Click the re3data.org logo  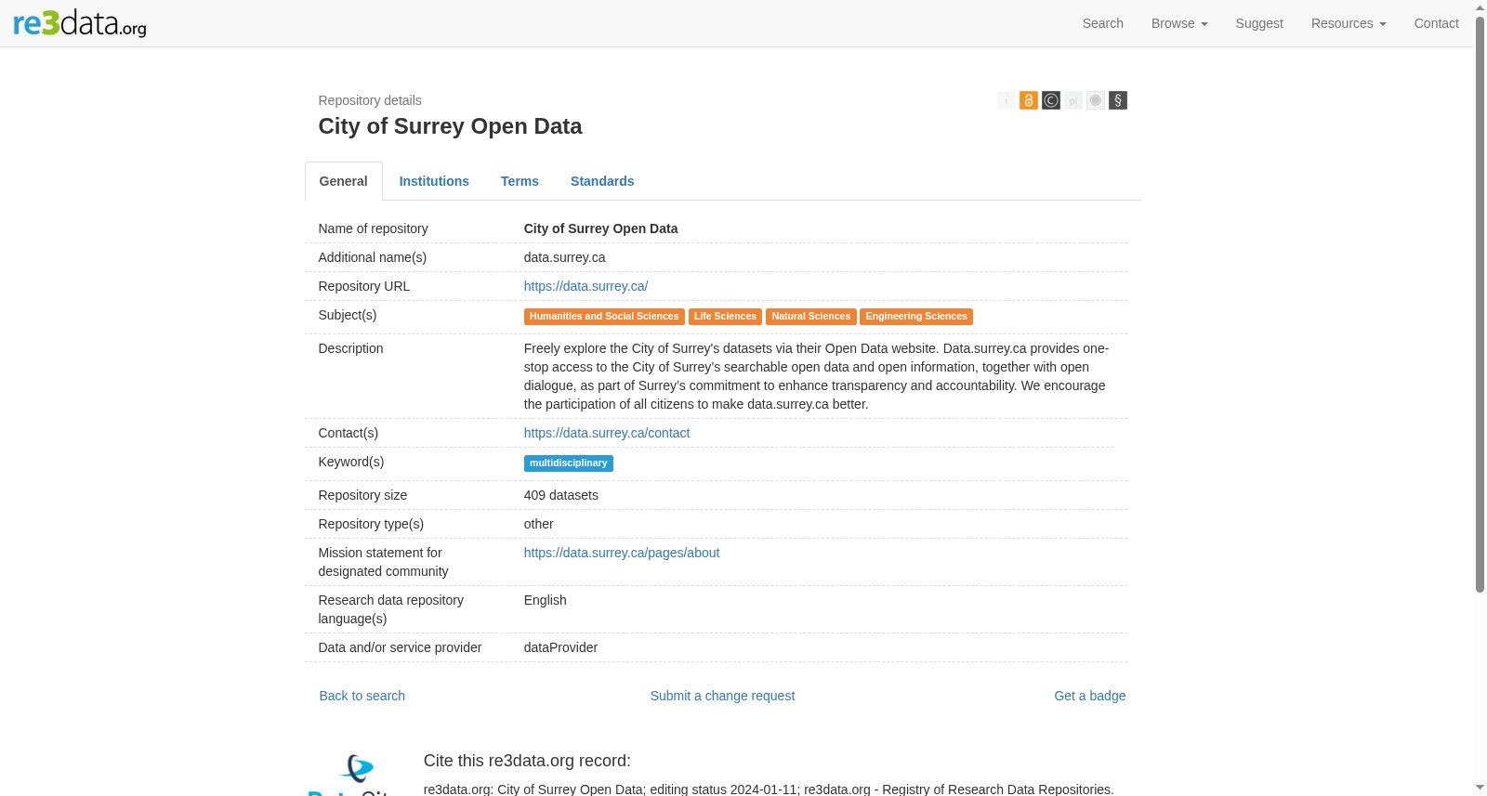(x=80, y=22)
